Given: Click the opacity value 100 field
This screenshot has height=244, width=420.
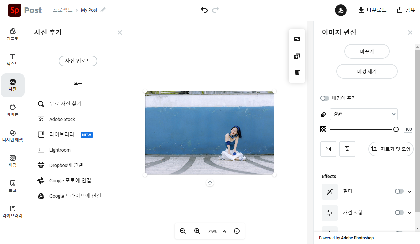Looking at the screenshot, I should (x=408, y=129).
